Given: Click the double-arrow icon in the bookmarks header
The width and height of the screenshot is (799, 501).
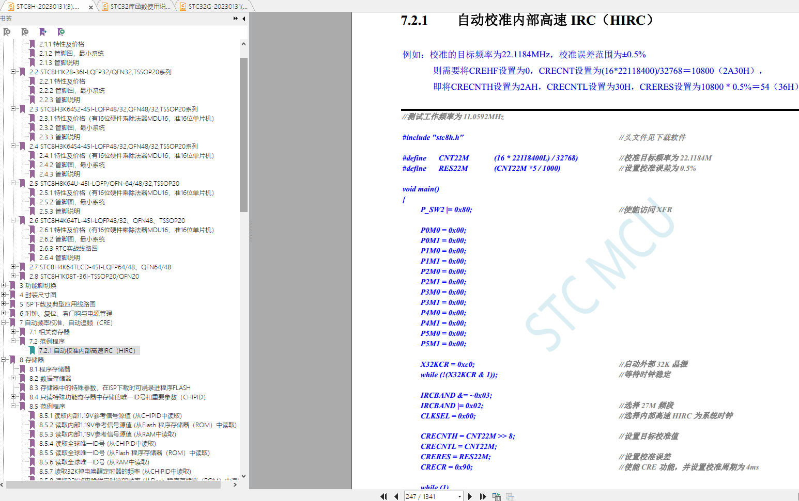Looking at the screenshot, I should click(236, 19).
